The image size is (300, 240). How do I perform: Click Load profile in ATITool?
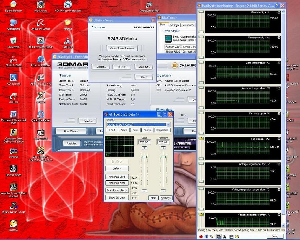tap(112, 130)
